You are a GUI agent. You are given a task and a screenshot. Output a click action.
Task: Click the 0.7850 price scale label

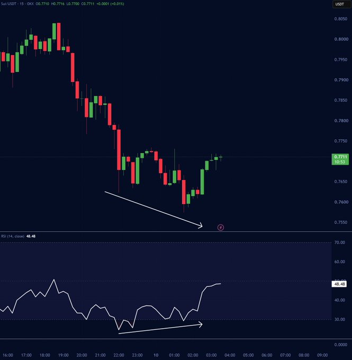pyautogui.click(x=341, y=101)
